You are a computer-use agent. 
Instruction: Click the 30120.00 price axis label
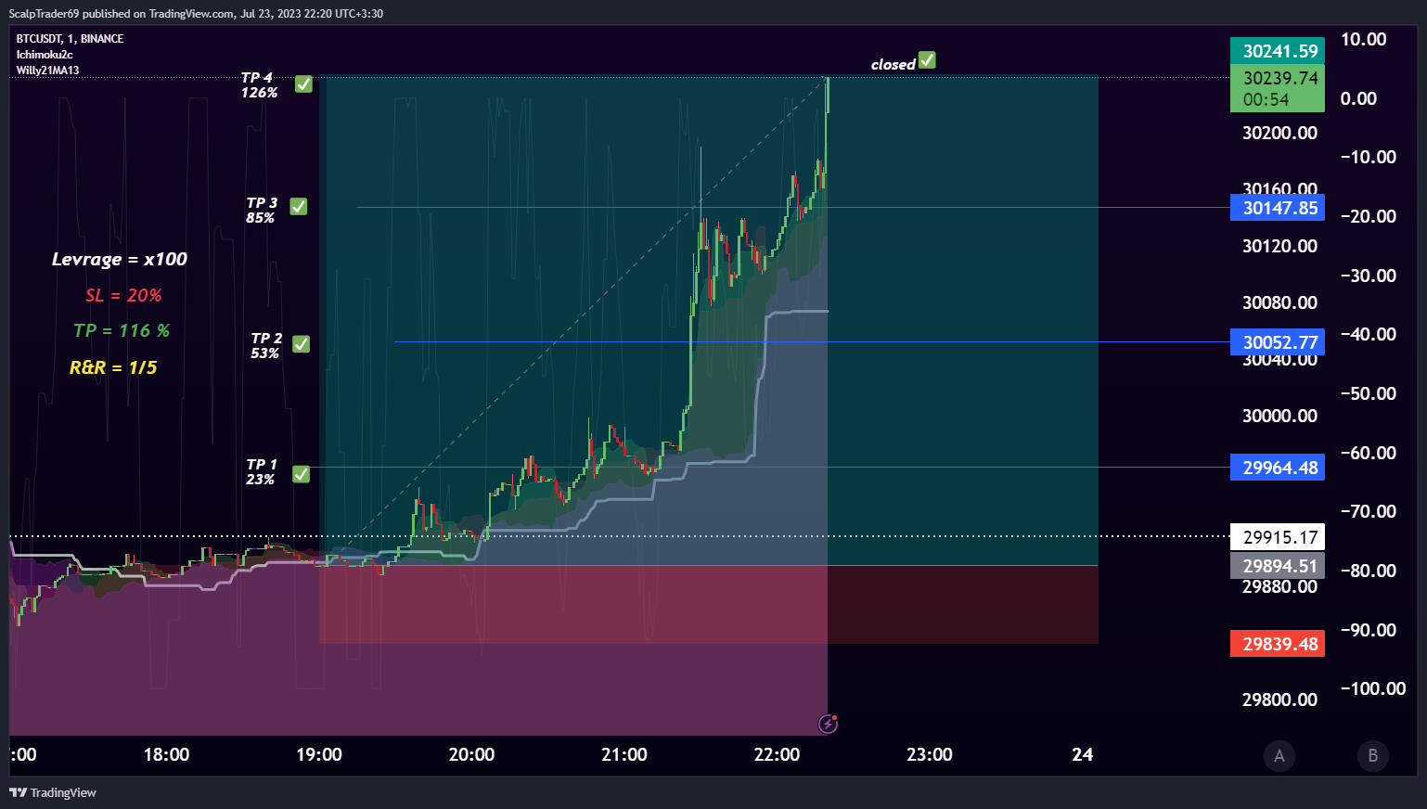[x=1279, y=246]
